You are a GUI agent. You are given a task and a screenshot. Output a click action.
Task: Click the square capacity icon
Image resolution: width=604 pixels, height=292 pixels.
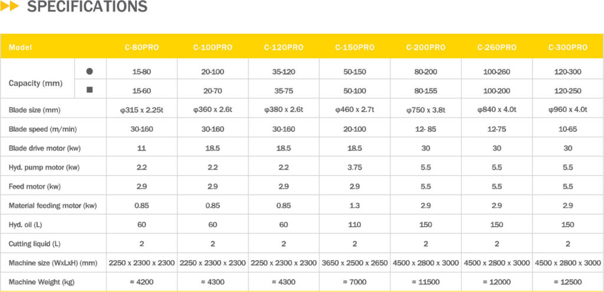click(x=90, y=90)
